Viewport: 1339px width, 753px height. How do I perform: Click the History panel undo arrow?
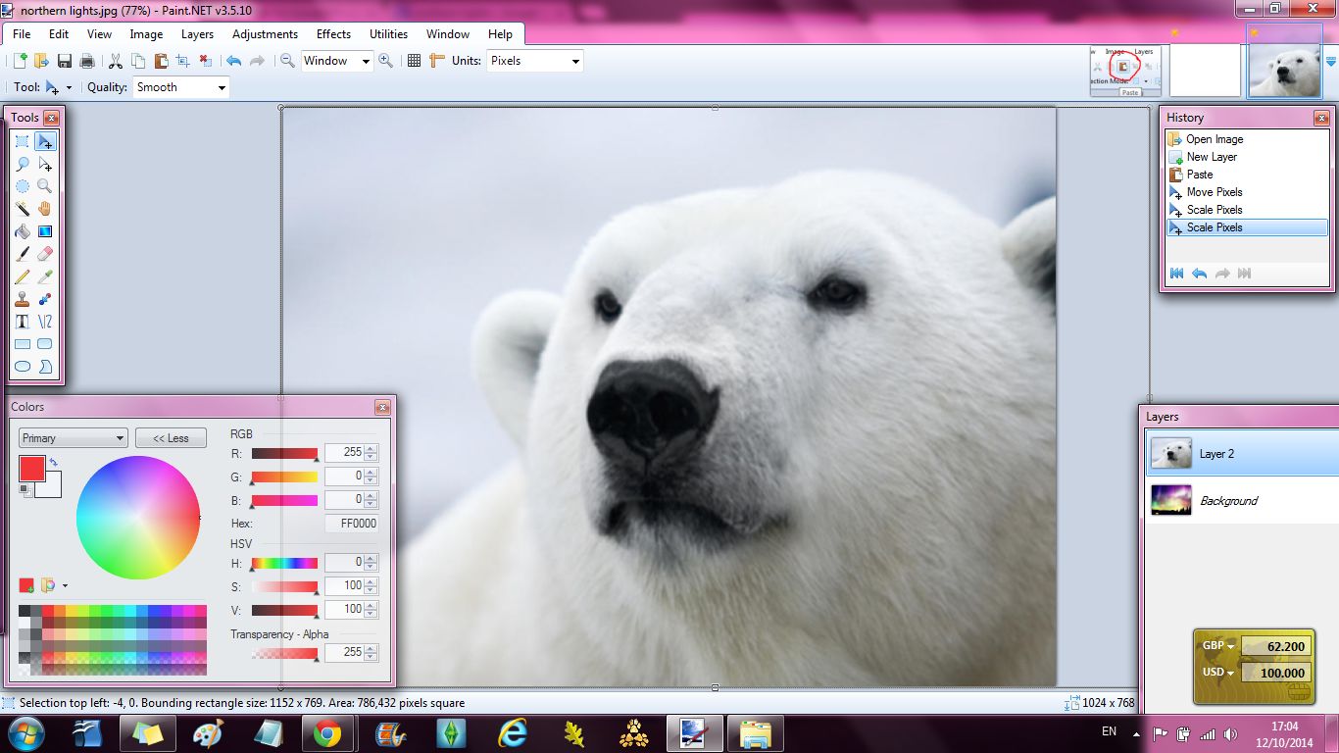(x=1199, y=274)
